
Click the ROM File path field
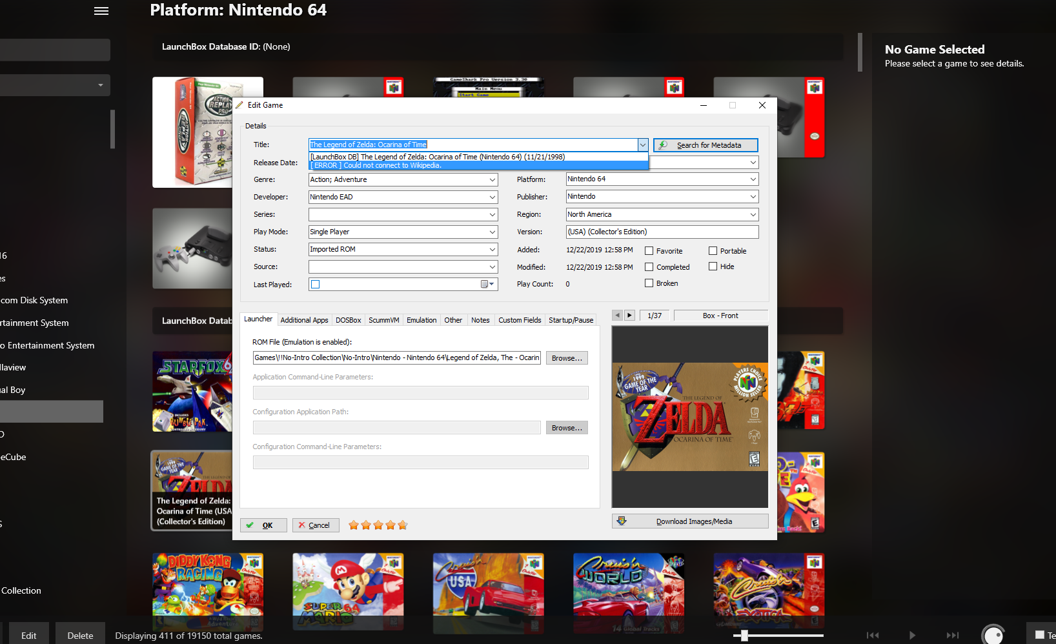point(396,357)
